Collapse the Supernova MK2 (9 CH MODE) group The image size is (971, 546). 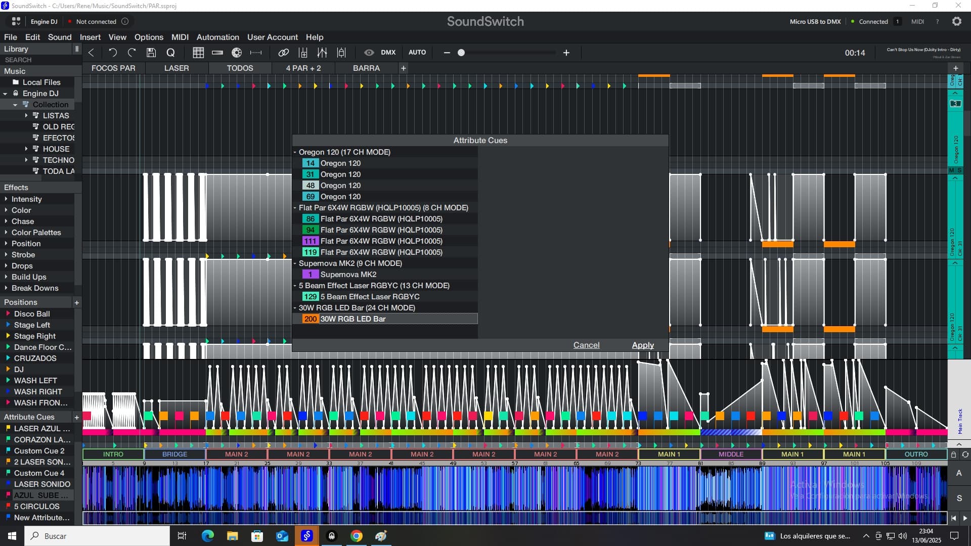tap(295, 263)
